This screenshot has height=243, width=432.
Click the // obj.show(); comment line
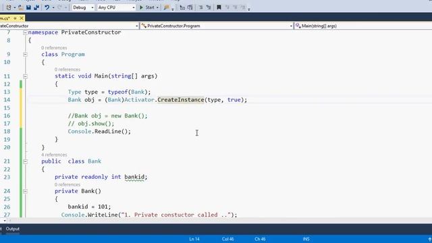pyautogui.click(x=91, y=124)
